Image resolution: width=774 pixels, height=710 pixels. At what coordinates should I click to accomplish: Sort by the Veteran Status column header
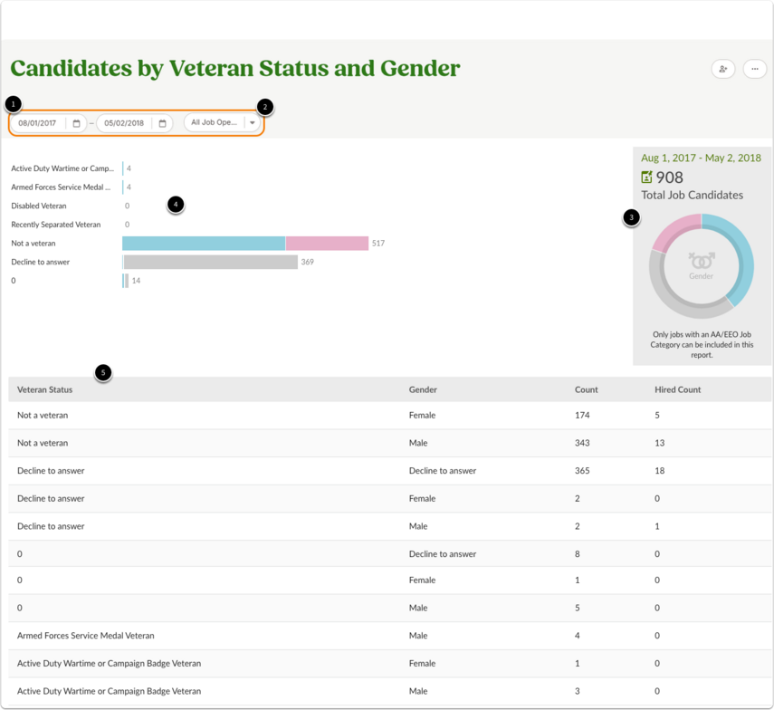pos(45,389)
